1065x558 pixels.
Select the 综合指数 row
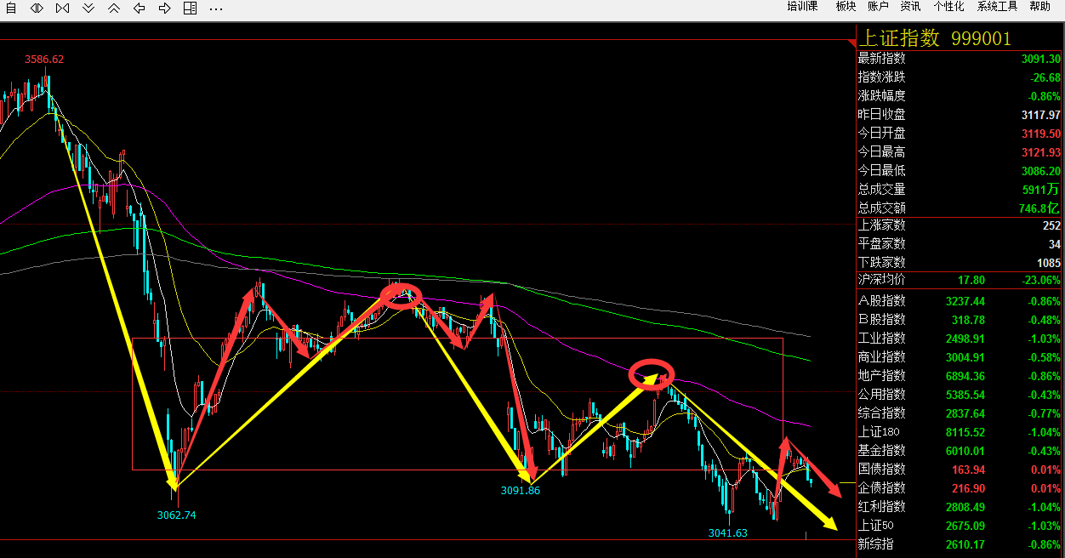[960, 413]
